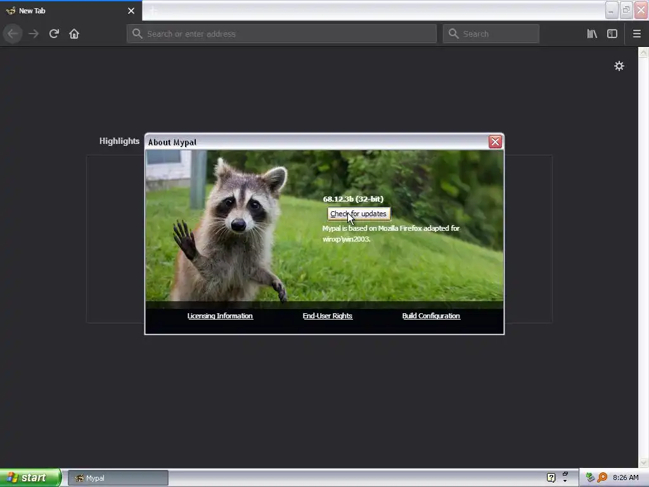Screen dimensions: 649x487
Task: Click the Forward navigation arrow
Action: pos(34,34)
